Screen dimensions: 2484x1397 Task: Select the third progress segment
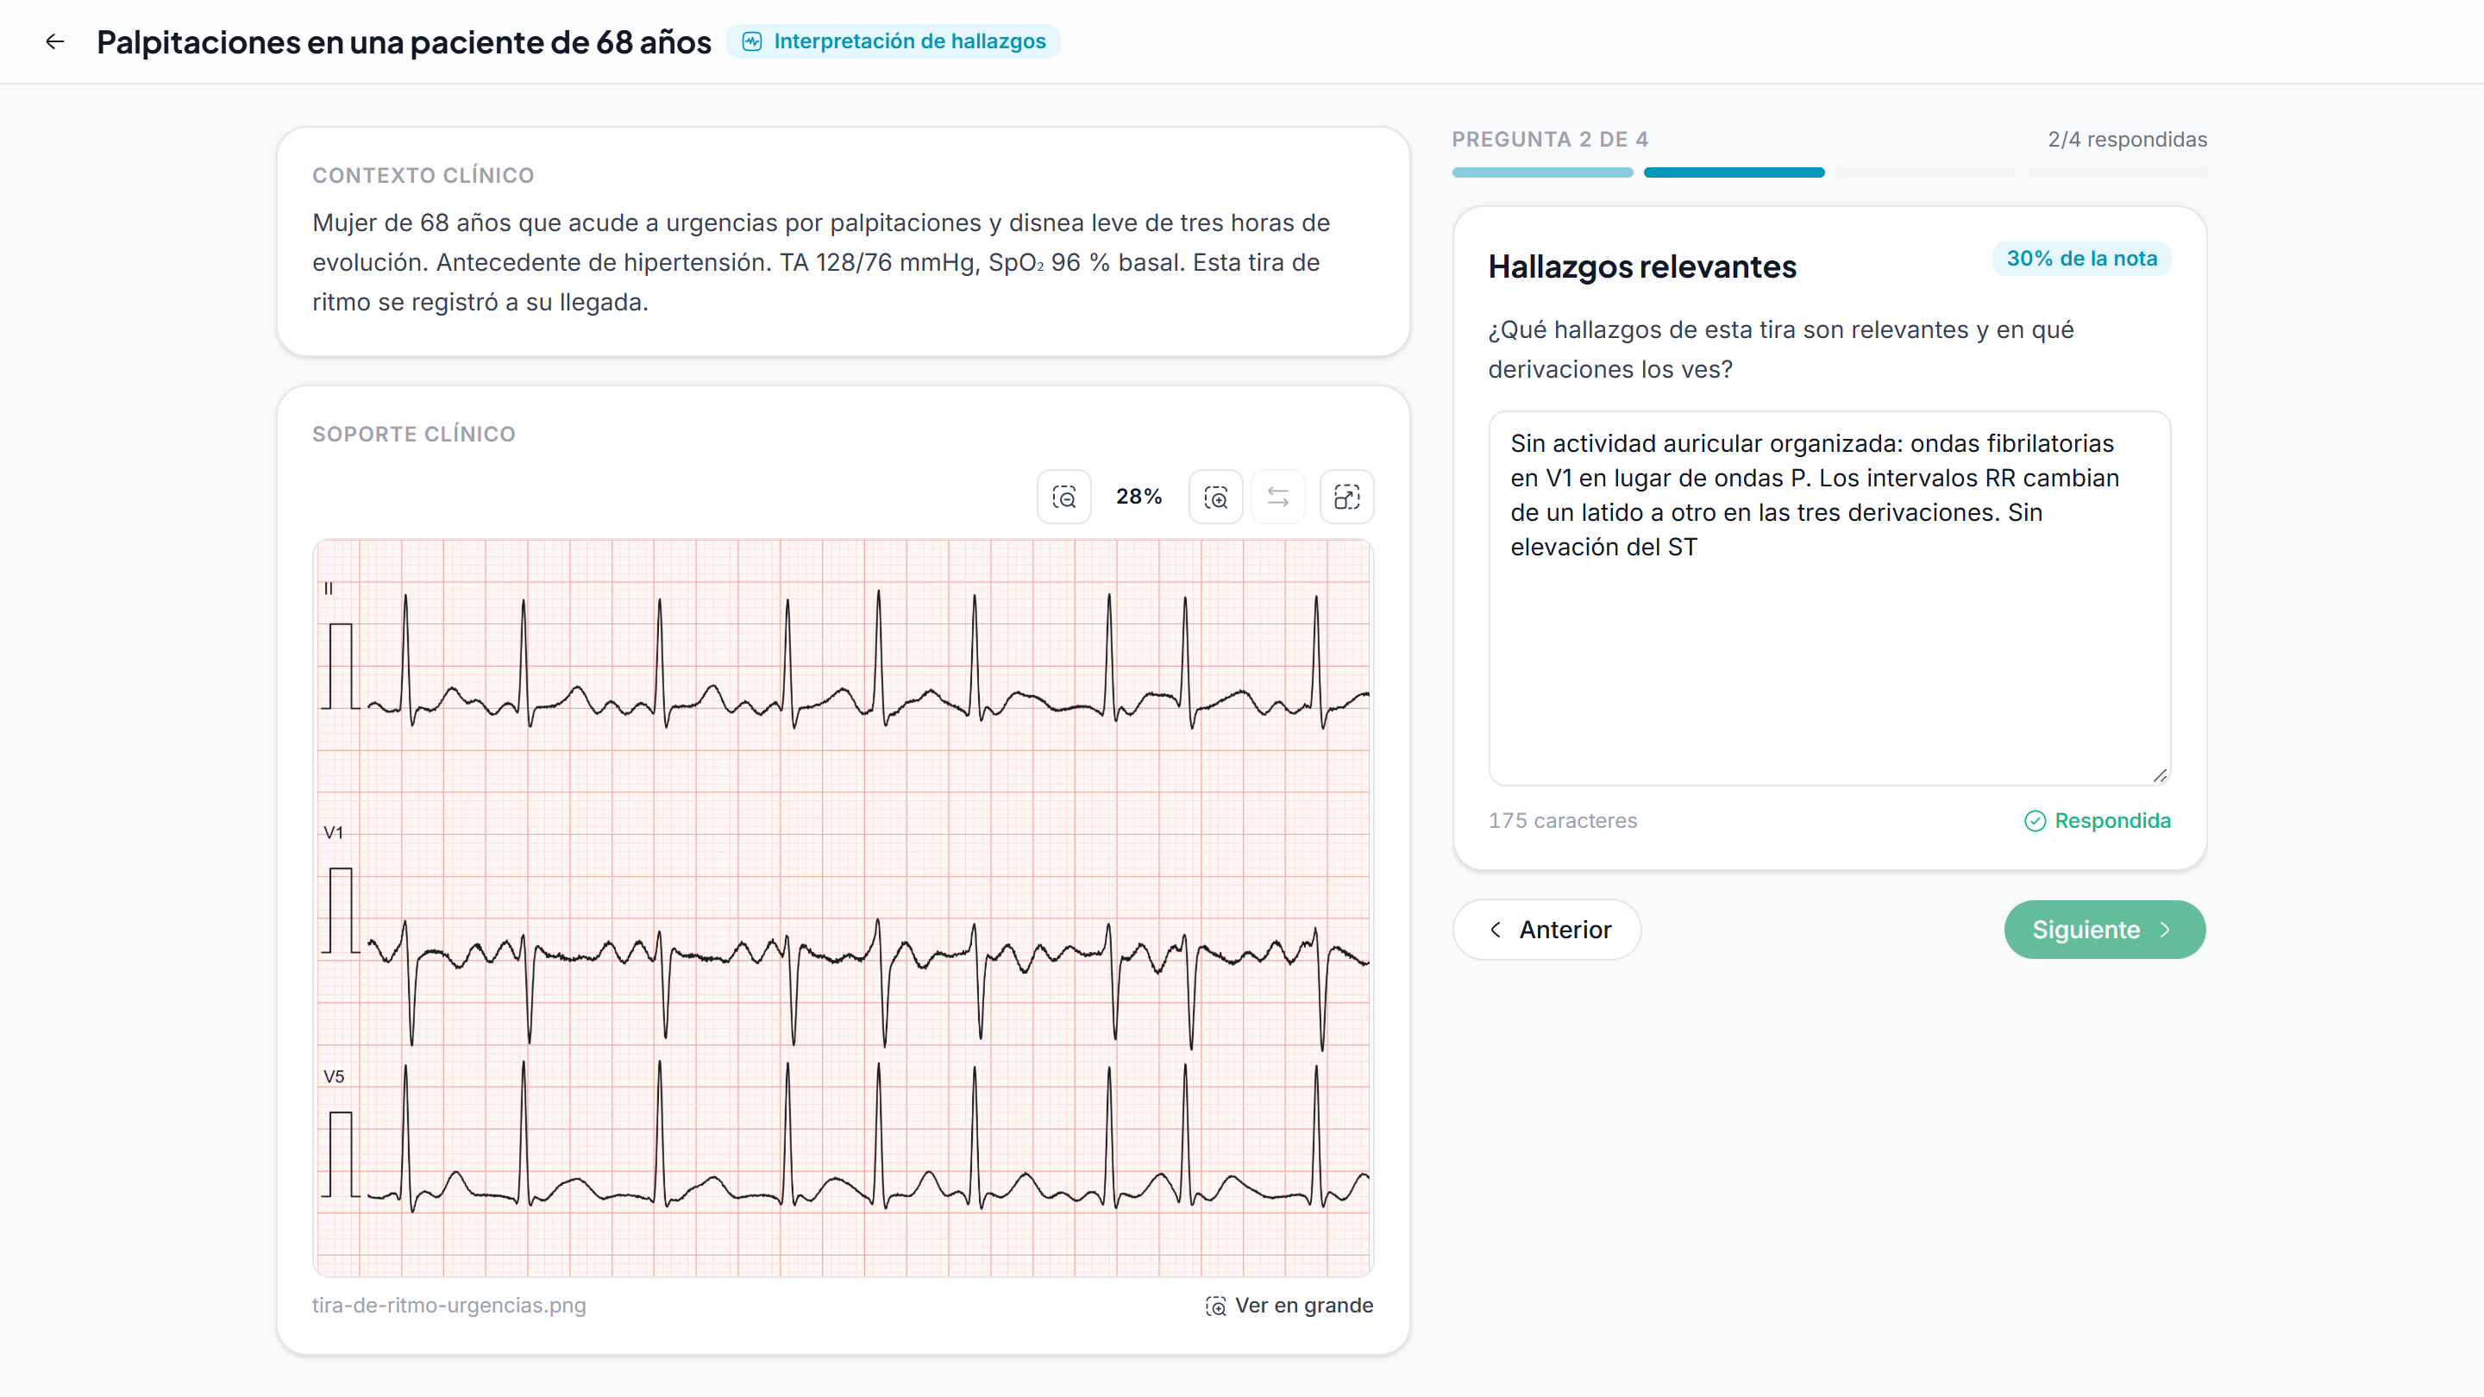coord(1925,172)
